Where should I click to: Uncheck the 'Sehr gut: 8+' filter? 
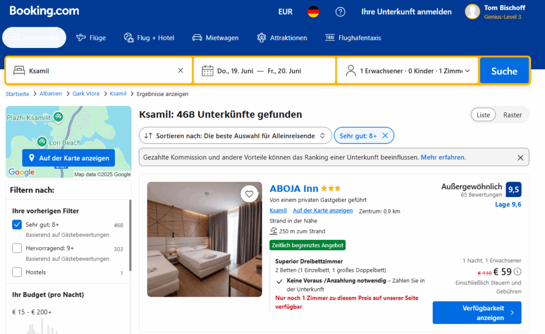coord(17,225)
